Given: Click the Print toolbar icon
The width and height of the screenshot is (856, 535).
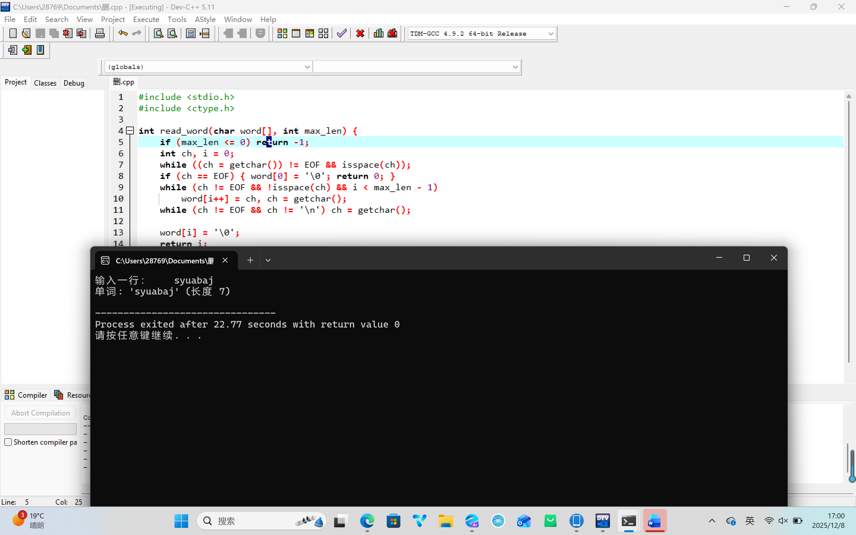Looking at the screenshot, I should point(100,34).
